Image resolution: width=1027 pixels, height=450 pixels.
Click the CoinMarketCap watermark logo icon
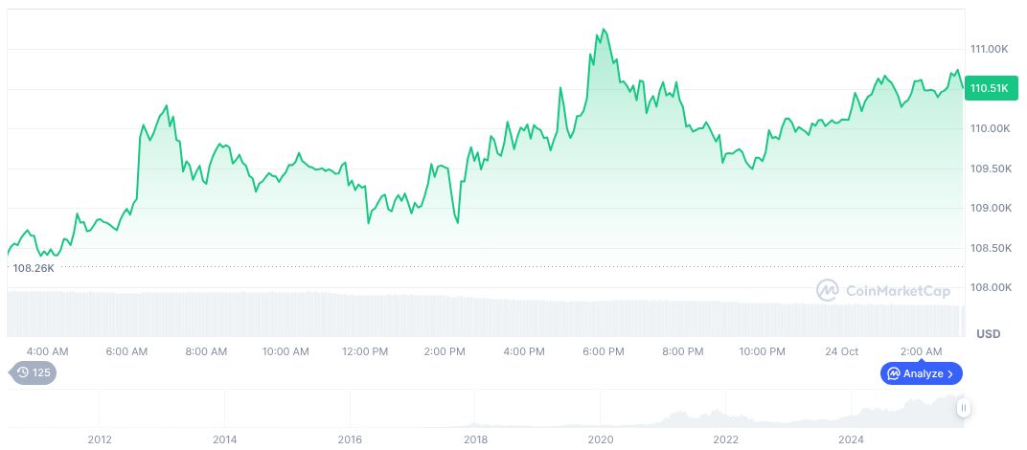pyautogui.click(x=828, y=290)
